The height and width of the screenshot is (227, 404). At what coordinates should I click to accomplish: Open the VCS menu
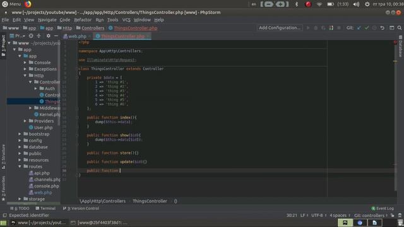[126, 20]
